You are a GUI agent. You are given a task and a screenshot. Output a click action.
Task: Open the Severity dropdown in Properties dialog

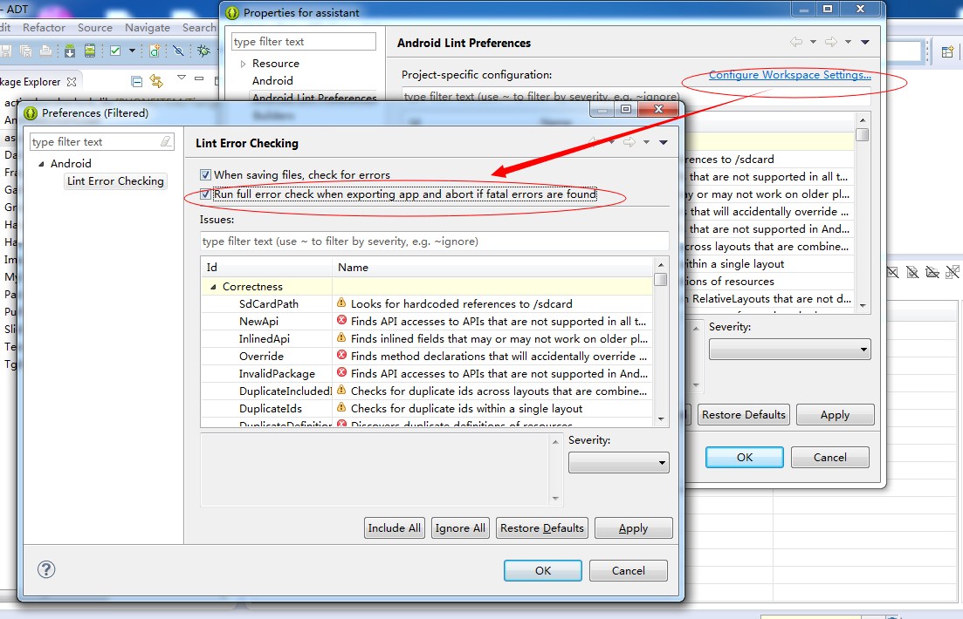[790, 350]
